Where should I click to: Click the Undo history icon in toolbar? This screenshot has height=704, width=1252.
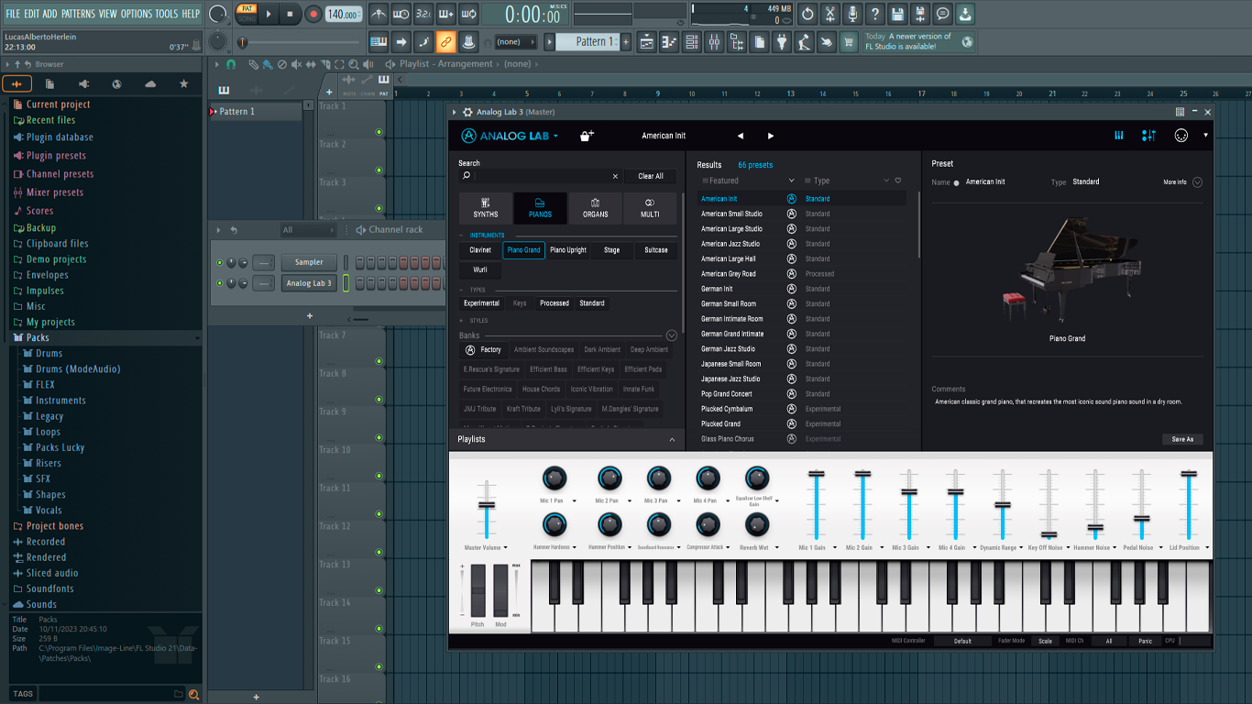click(x=807, y=14)
